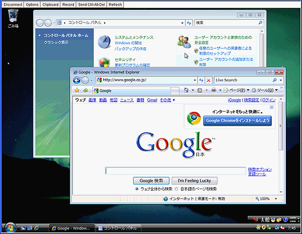Click the Live Search input box
The width and height of the screenshot is (302, 234).
coord(243,80)
